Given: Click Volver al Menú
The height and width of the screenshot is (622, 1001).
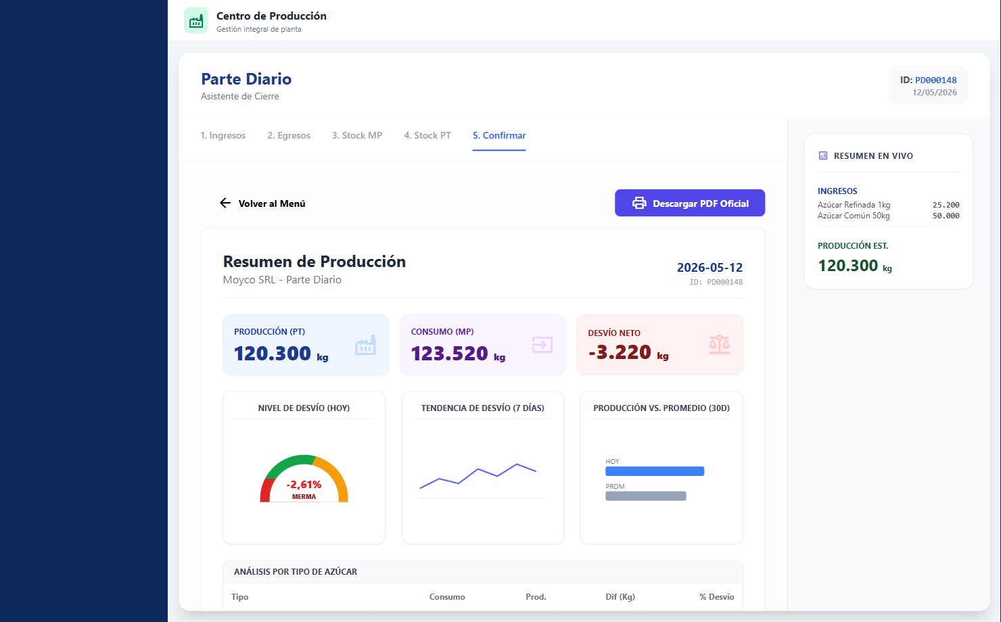Looking at the screenshot, I should click(262, 204).
